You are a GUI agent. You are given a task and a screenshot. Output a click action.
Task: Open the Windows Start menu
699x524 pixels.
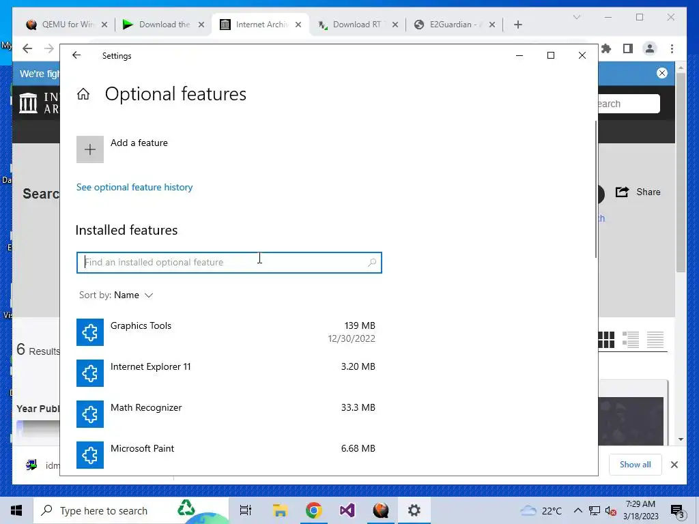click(16, 510)
